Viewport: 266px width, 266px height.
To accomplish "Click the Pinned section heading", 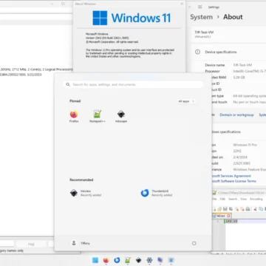I will pyautogui.click(x=75, y=101).
